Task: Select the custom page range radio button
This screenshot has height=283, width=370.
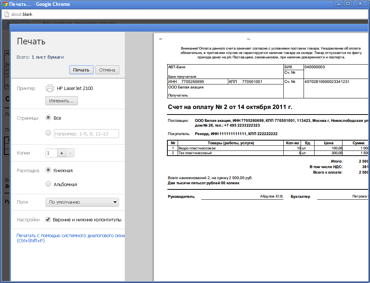Action: point(48,133)
